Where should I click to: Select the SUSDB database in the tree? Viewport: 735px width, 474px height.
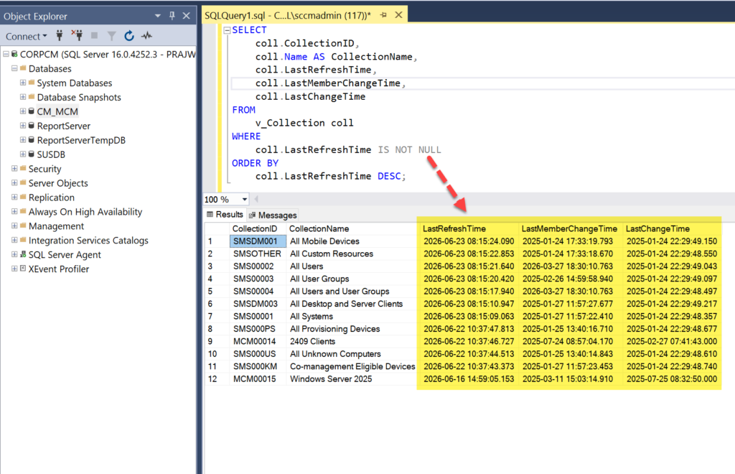[x=51, y=154]
